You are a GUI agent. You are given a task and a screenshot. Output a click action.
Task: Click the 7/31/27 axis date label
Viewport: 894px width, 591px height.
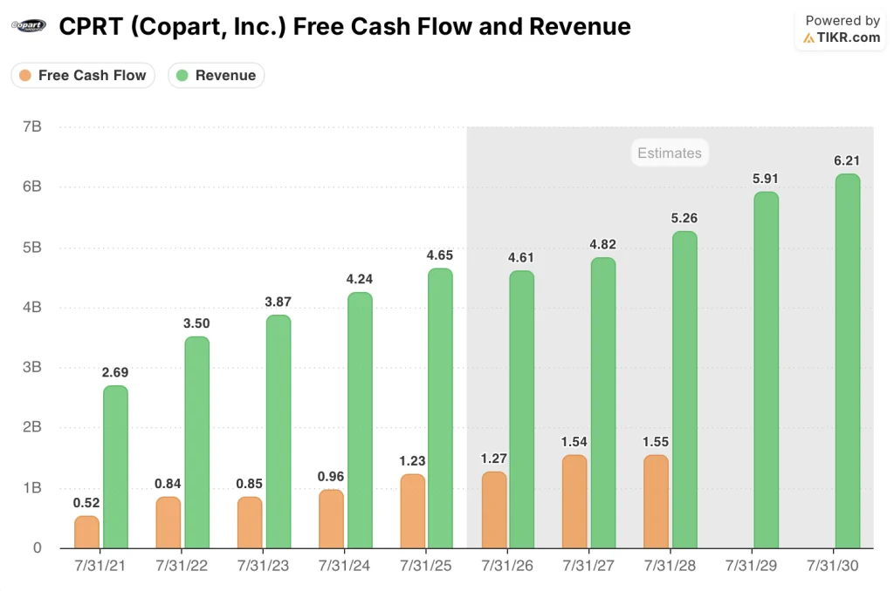click(589, 566)
